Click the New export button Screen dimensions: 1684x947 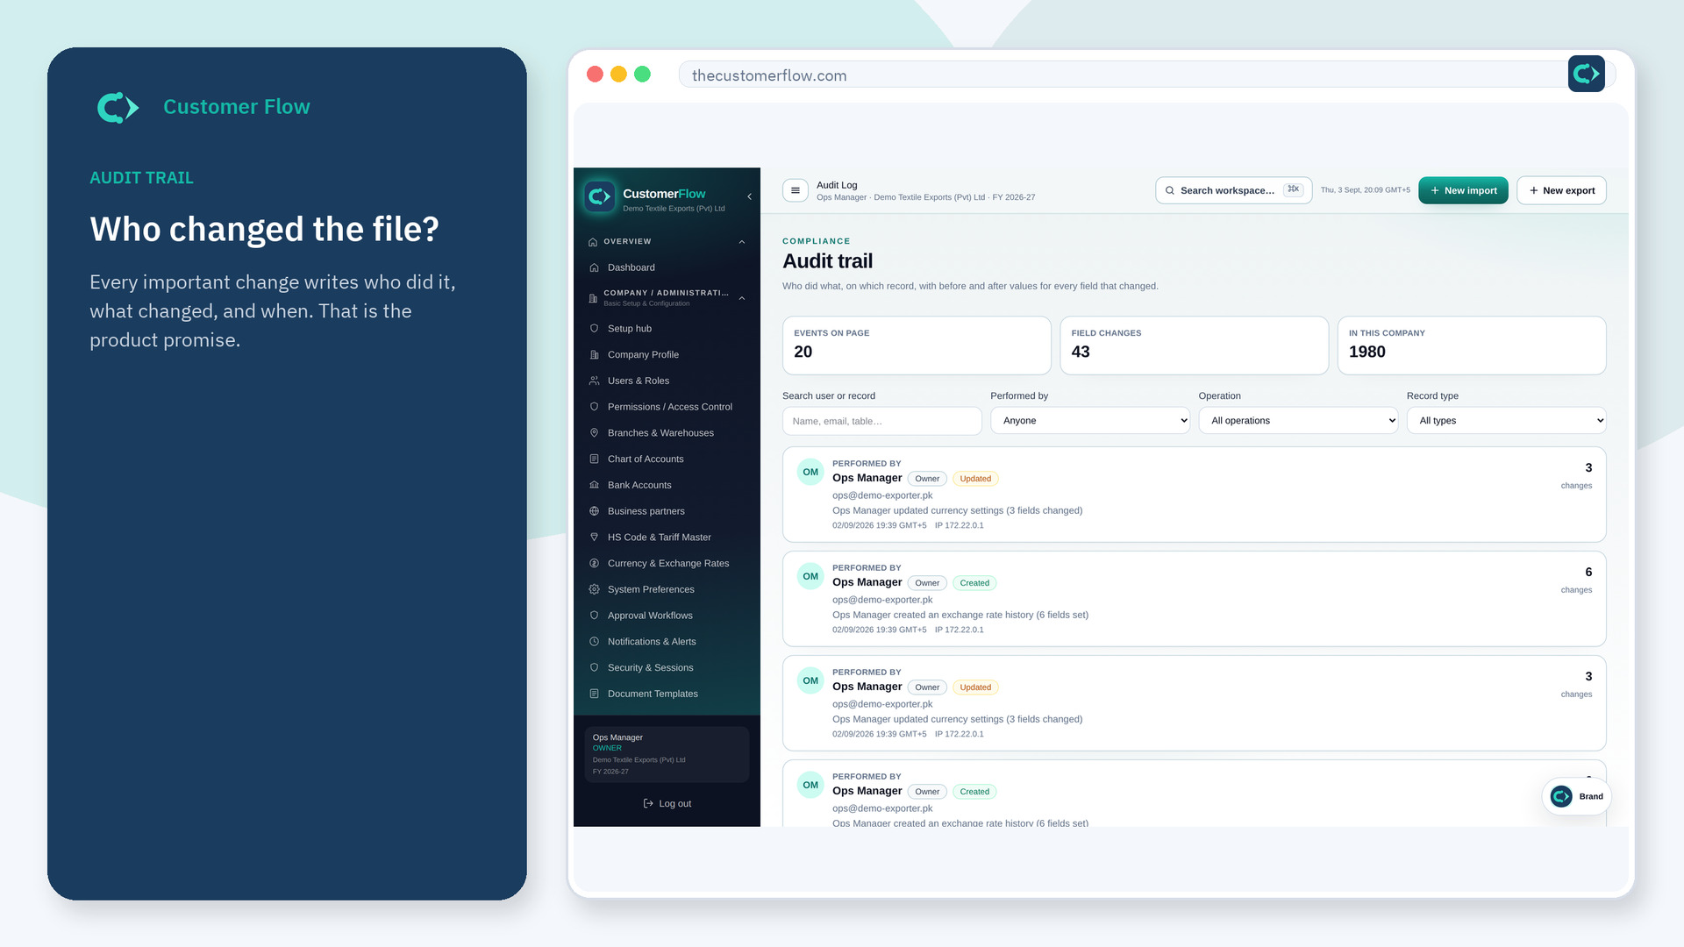tap(1561, 190)
